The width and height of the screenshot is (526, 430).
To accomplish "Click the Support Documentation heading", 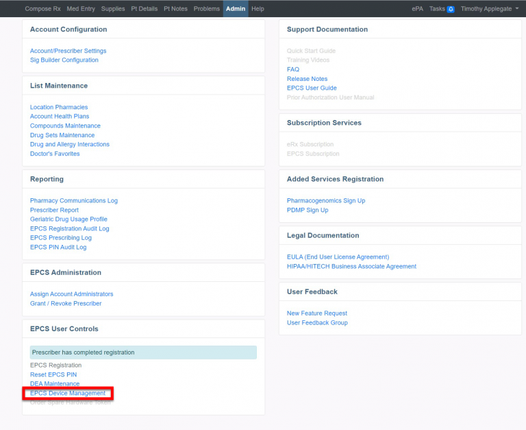I will [x=327, y=29].
